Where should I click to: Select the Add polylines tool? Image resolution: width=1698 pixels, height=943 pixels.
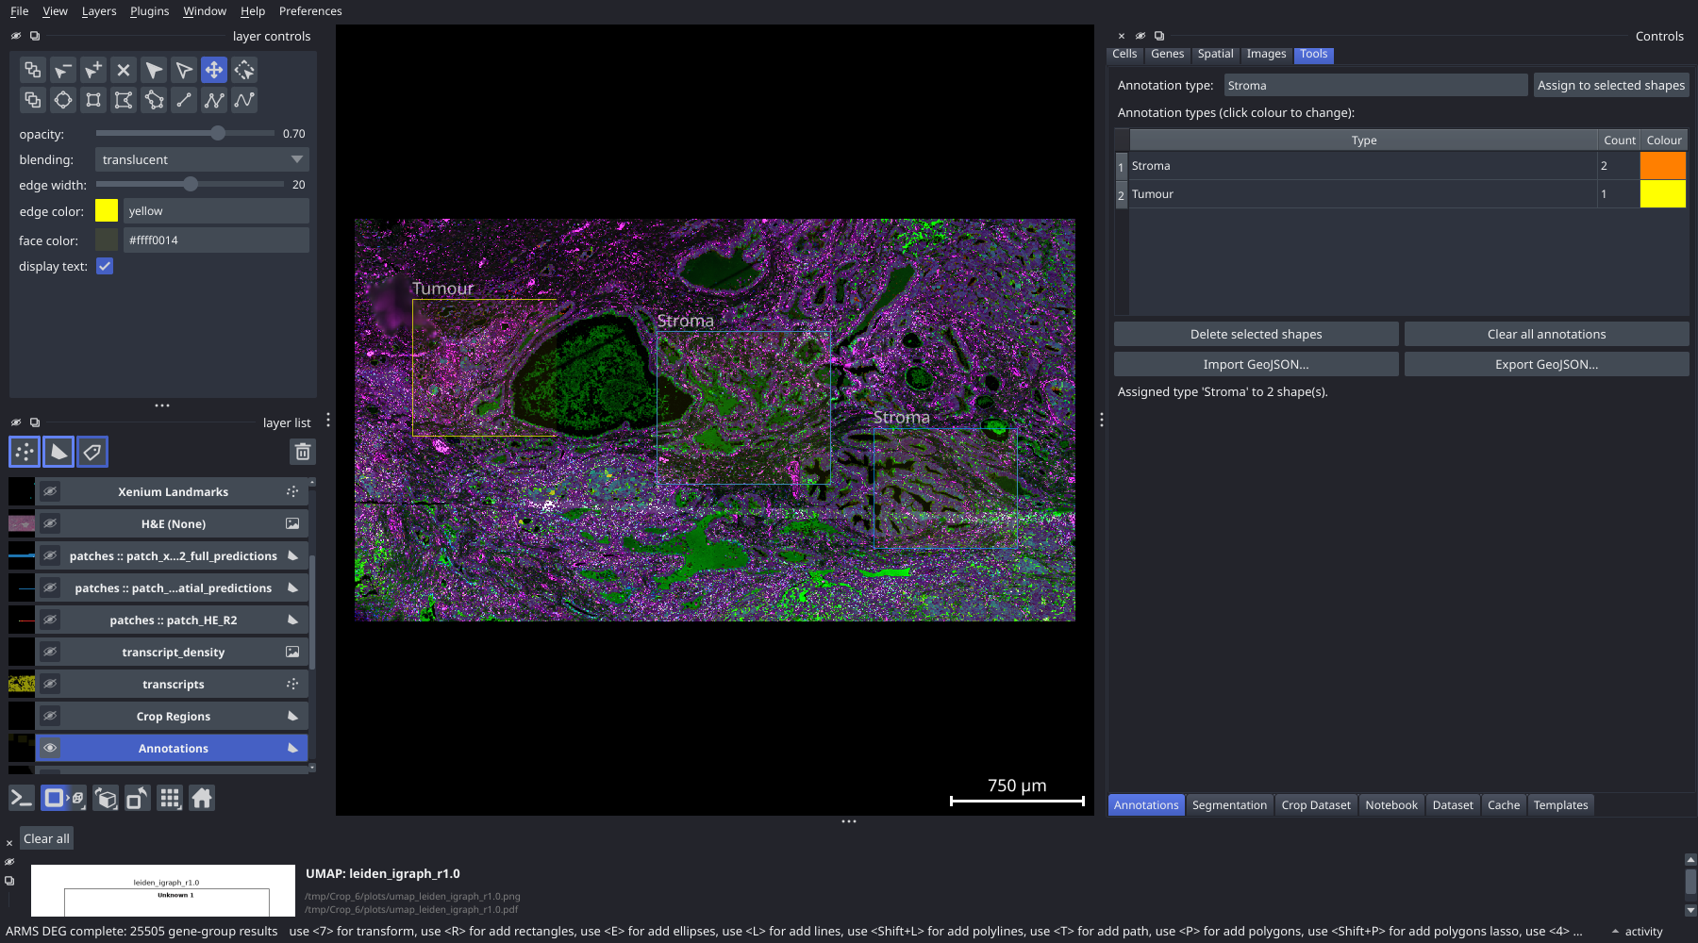[214, 100]
